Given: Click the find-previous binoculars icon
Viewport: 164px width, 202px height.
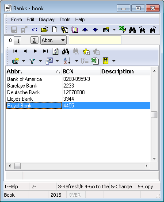Looking at the screenshot, I should click(142, 30).
